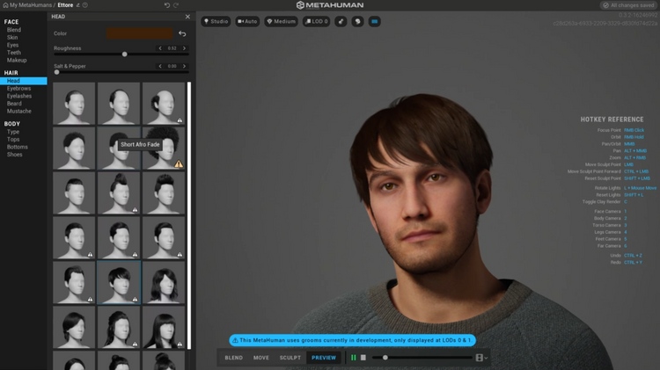Switch to BLEND mode
Viewport: 660px width, 370px height.
(233, 358)
